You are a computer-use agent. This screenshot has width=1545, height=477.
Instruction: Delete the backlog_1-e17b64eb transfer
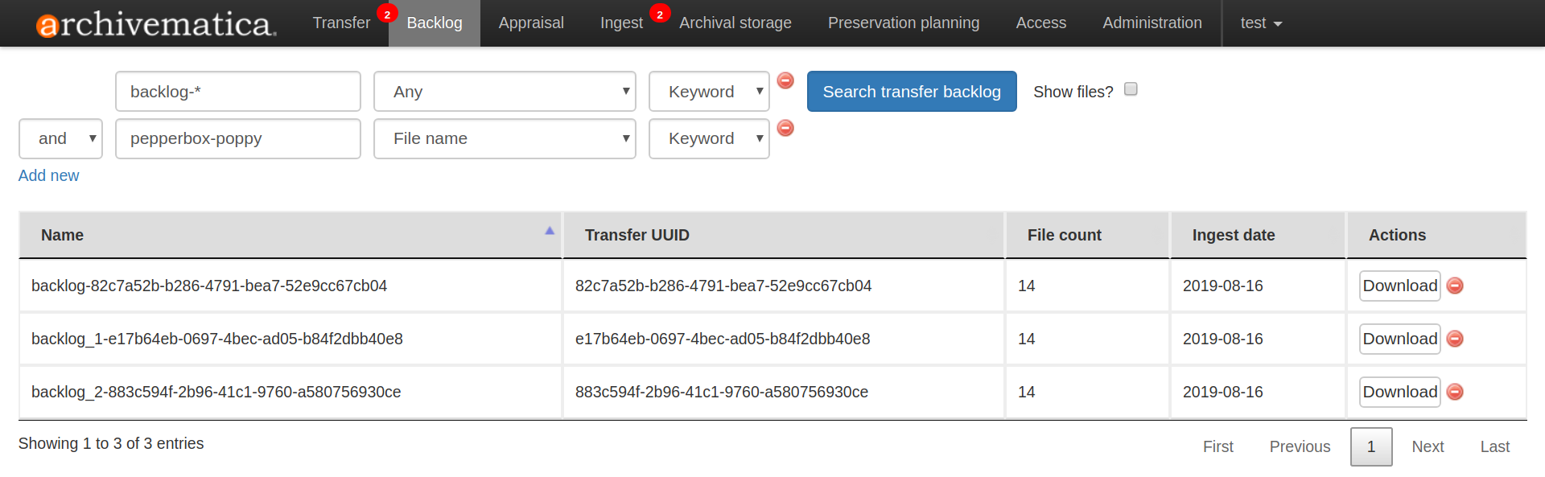1455,339
